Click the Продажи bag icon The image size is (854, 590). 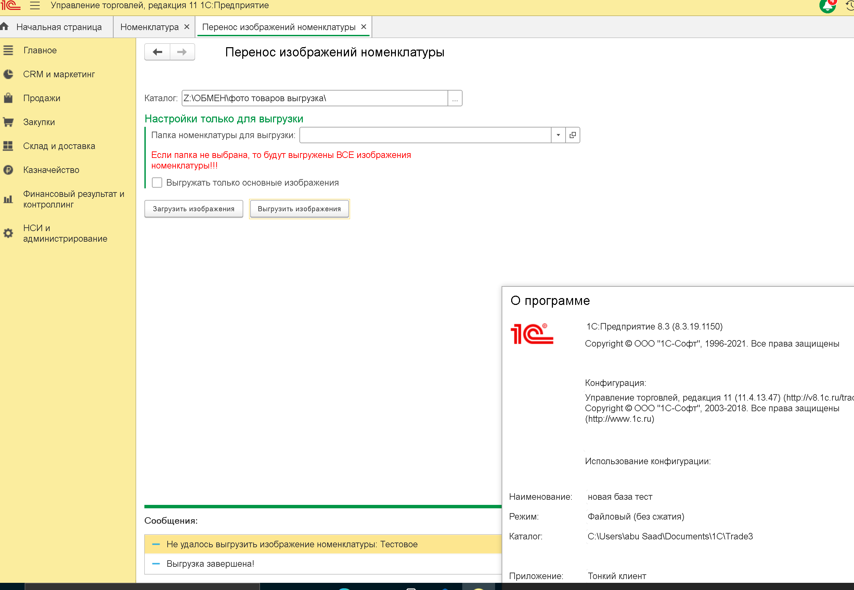[x=8, y=98]
